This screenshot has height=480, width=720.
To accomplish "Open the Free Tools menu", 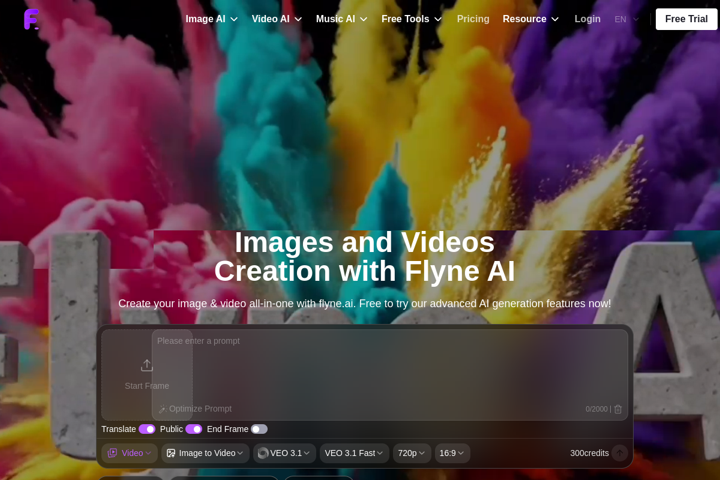I will (412, 19).
